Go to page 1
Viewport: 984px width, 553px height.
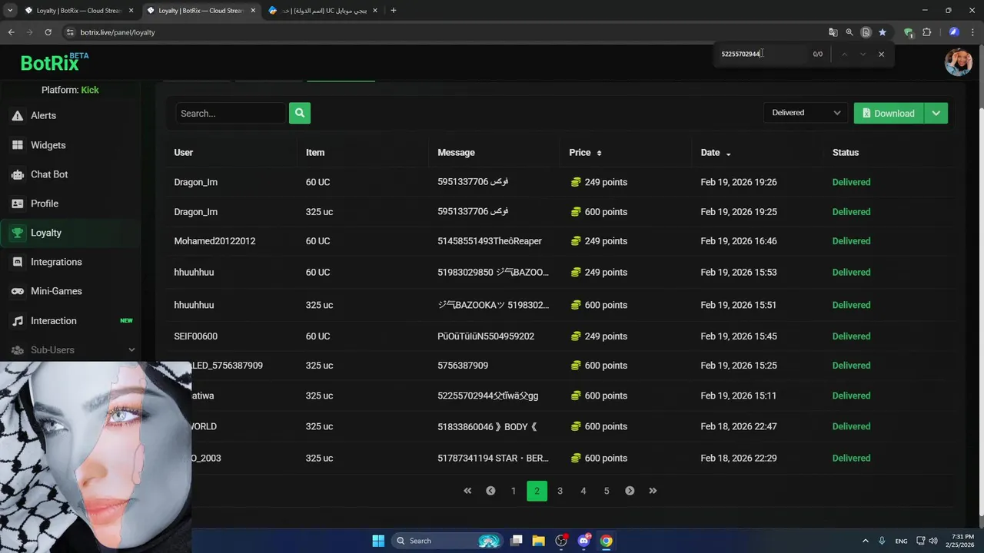click(514, 491)
